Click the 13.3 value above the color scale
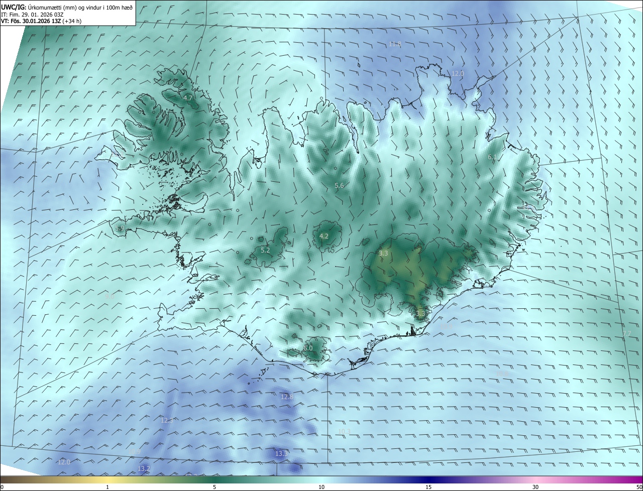Screen dimensions: 643x491 (281, 453)
